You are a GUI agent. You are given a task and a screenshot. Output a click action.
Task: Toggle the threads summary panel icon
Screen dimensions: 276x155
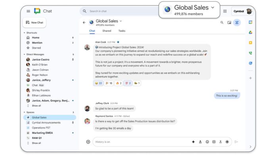coord(237,23)
